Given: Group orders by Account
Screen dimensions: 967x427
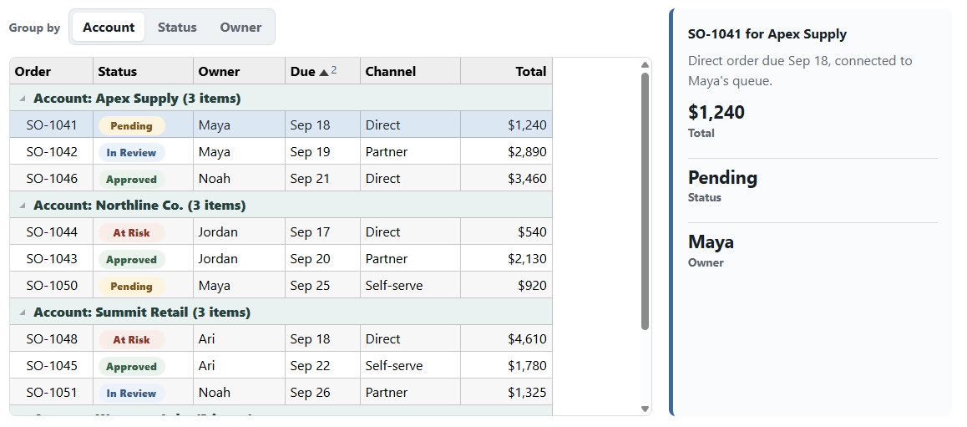Looking at the screenshot, I should click(x=109, y=27).
